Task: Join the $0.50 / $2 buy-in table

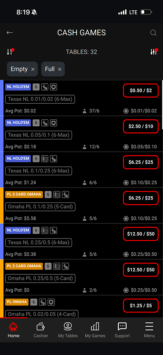Action: [141, 91]
